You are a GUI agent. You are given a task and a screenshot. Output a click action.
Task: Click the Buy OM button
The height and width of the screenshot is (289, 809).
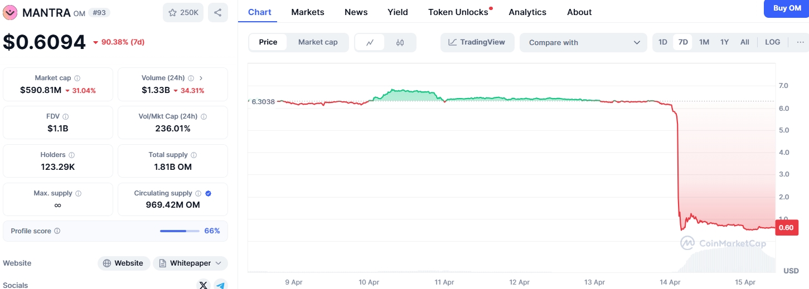786,8
